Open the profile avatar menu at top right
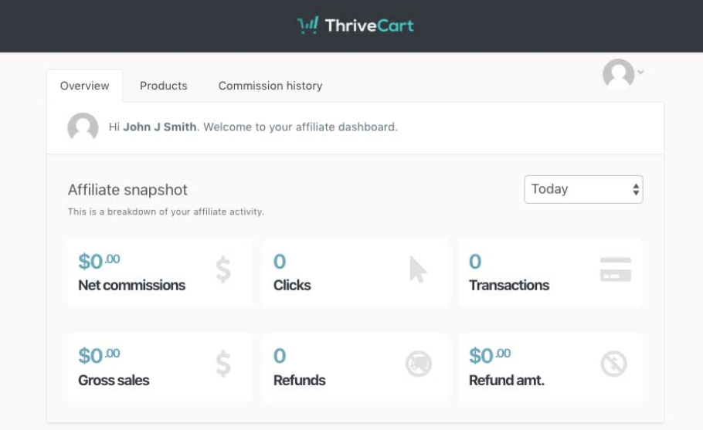Viewport: 703px width, 430px height. pos(618,74)
